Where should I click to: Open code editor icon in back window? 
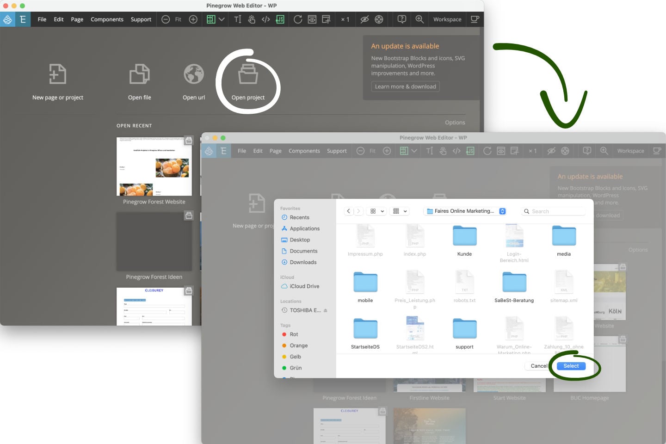266,19
